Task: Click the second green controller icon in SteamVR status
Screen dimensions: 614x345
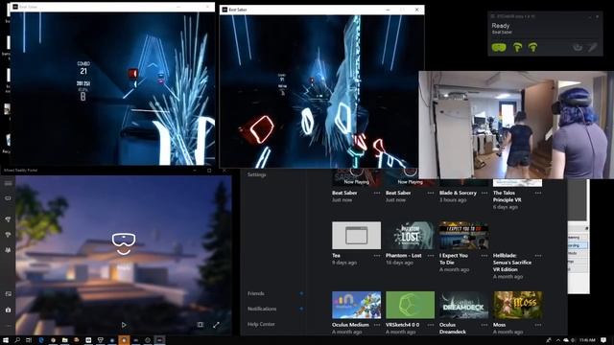Action: (x=532, y=48)
